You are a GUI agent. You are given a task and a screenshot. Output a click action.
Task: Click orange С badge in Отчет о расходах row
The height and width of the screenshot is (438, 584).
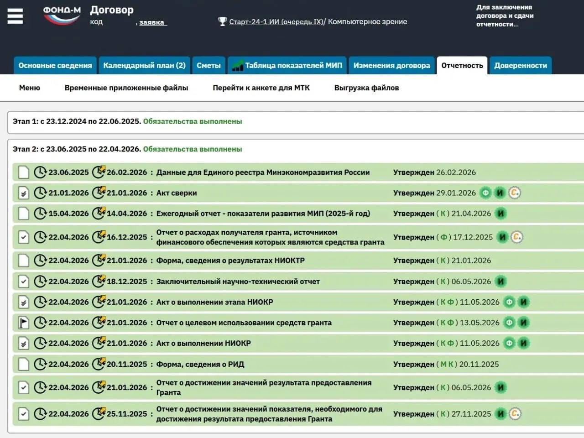click(516, 237)
